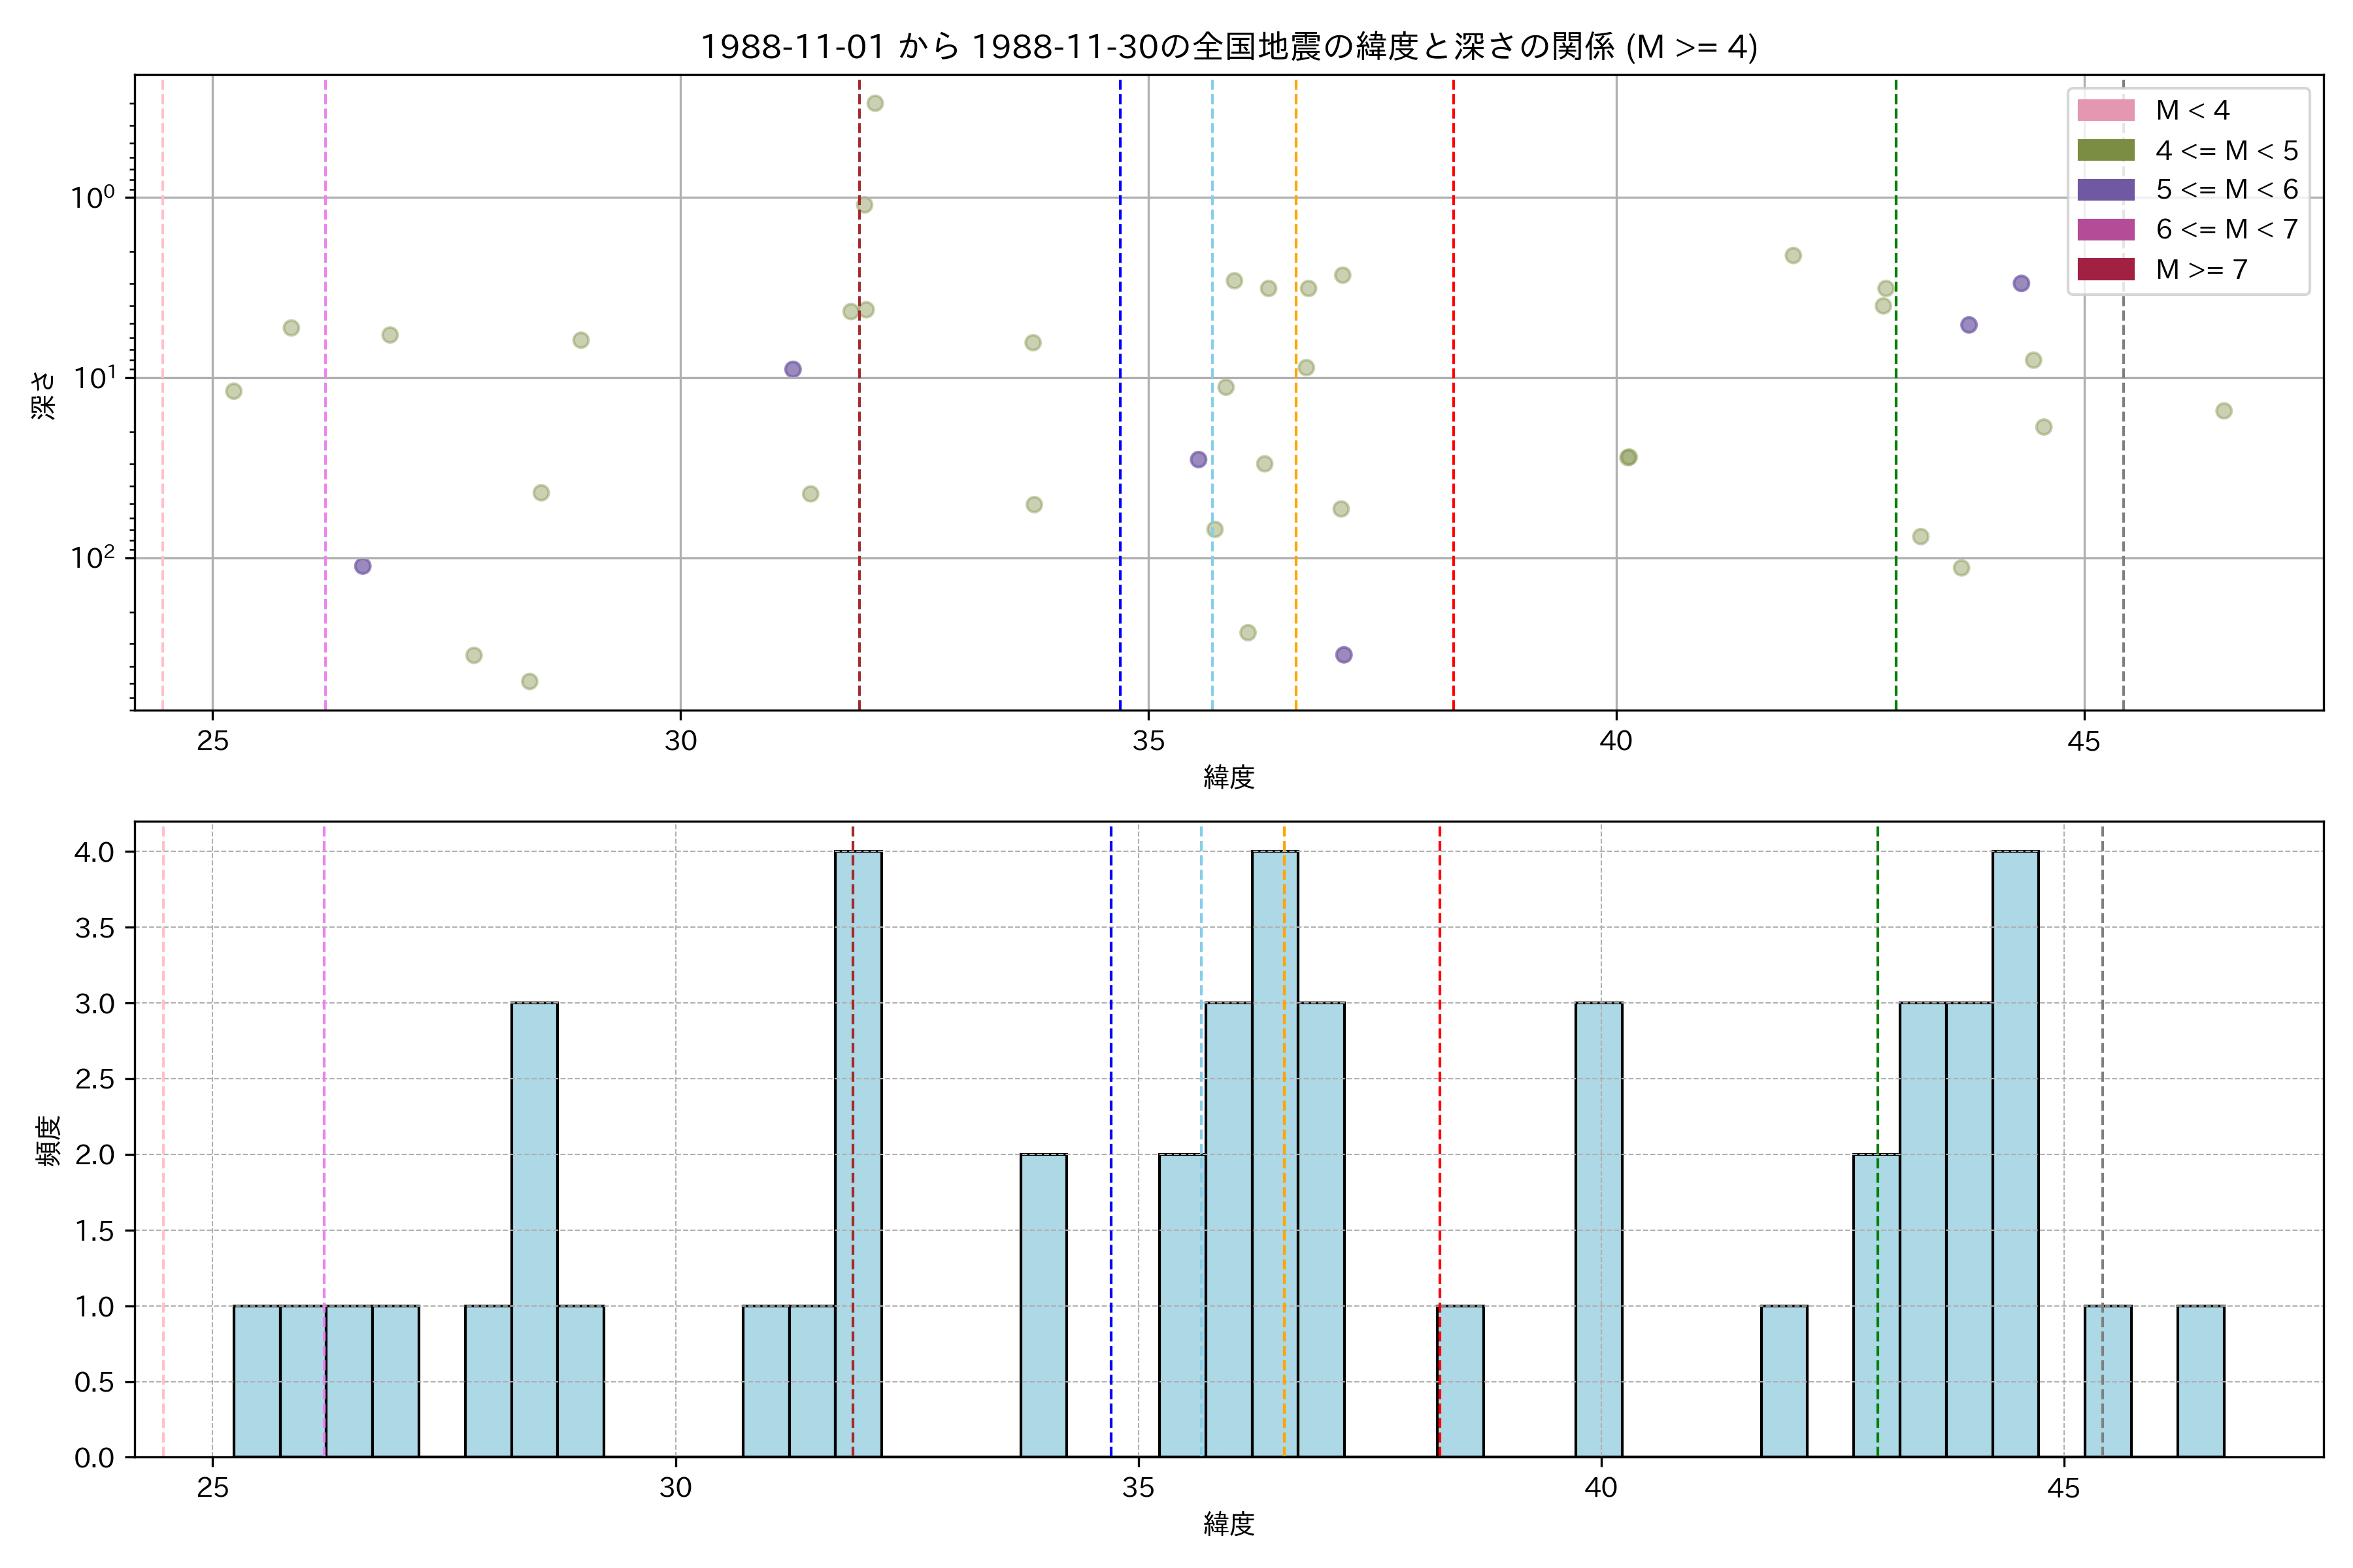
Task: Click the crimson M >= 7 legend swatch
Action: (x=2105, y=269)
